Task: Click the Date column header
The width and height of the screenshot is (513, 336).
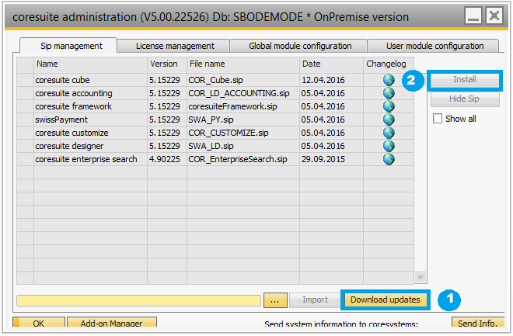Action: (x=331, y=64)
